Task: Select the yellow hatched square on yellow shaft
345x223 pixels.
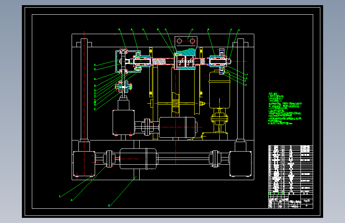Action: (x=175, y=103)
